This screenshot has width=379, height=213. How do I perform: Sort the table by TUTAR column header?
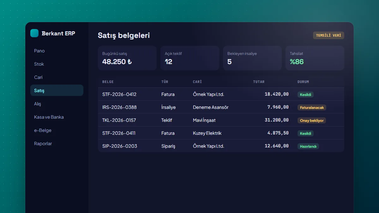pyautogui.click(x=259, y=82)
